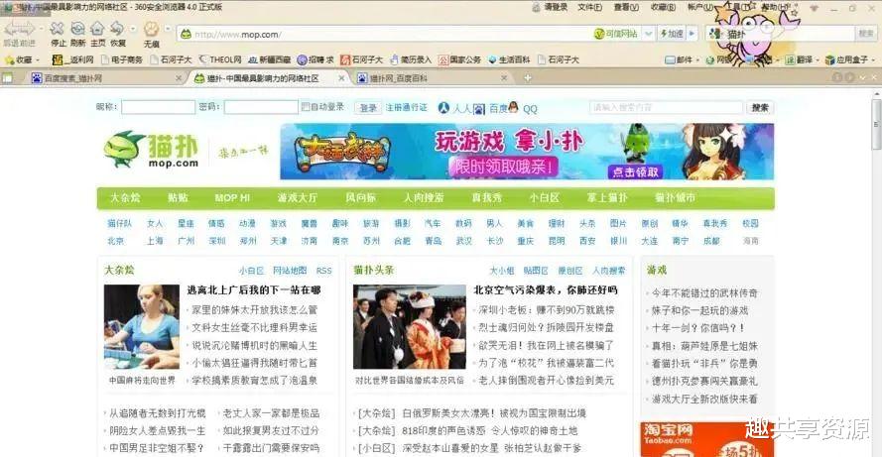This screenshot has height=457, width=882.
Task: Open headline 逃离北上广后我的下一站在哪
Action: tap(254, 290)
